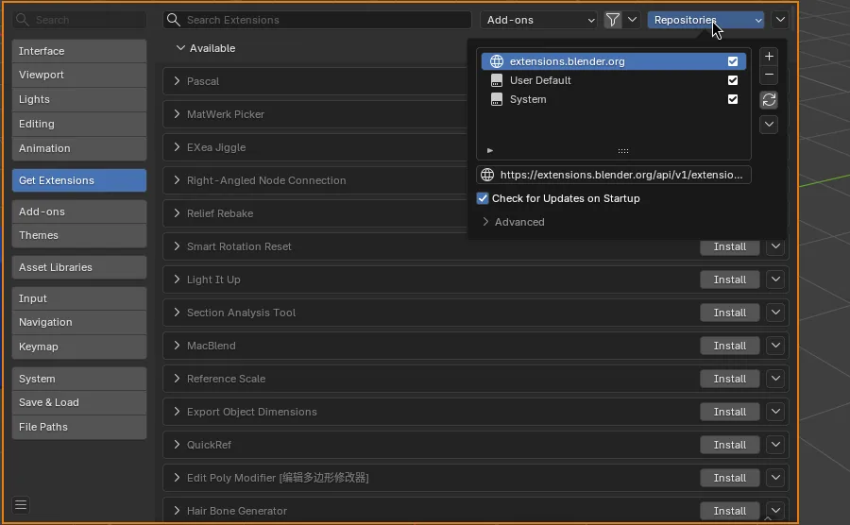Open the extensions settings chevron at top right

(780, 20)
